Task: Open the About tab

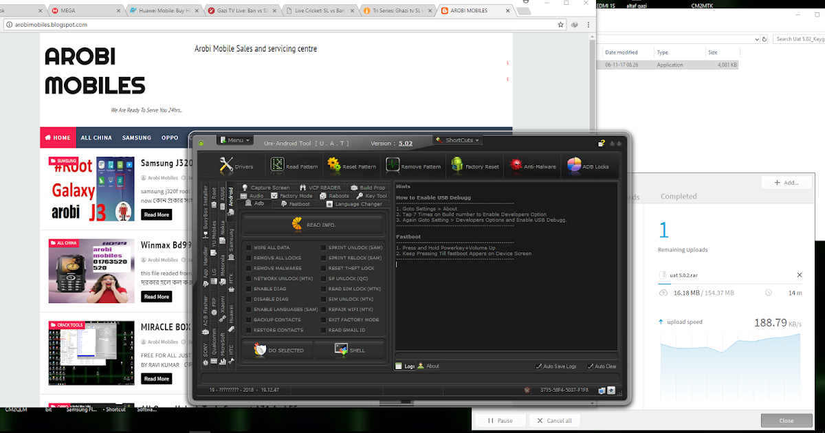Action: 428,366
